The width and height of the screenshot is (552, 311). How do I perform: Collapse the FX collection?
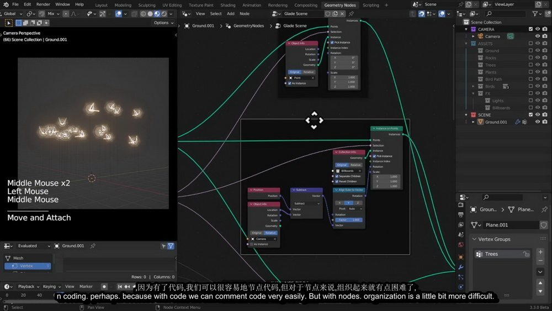pos(474,93)
